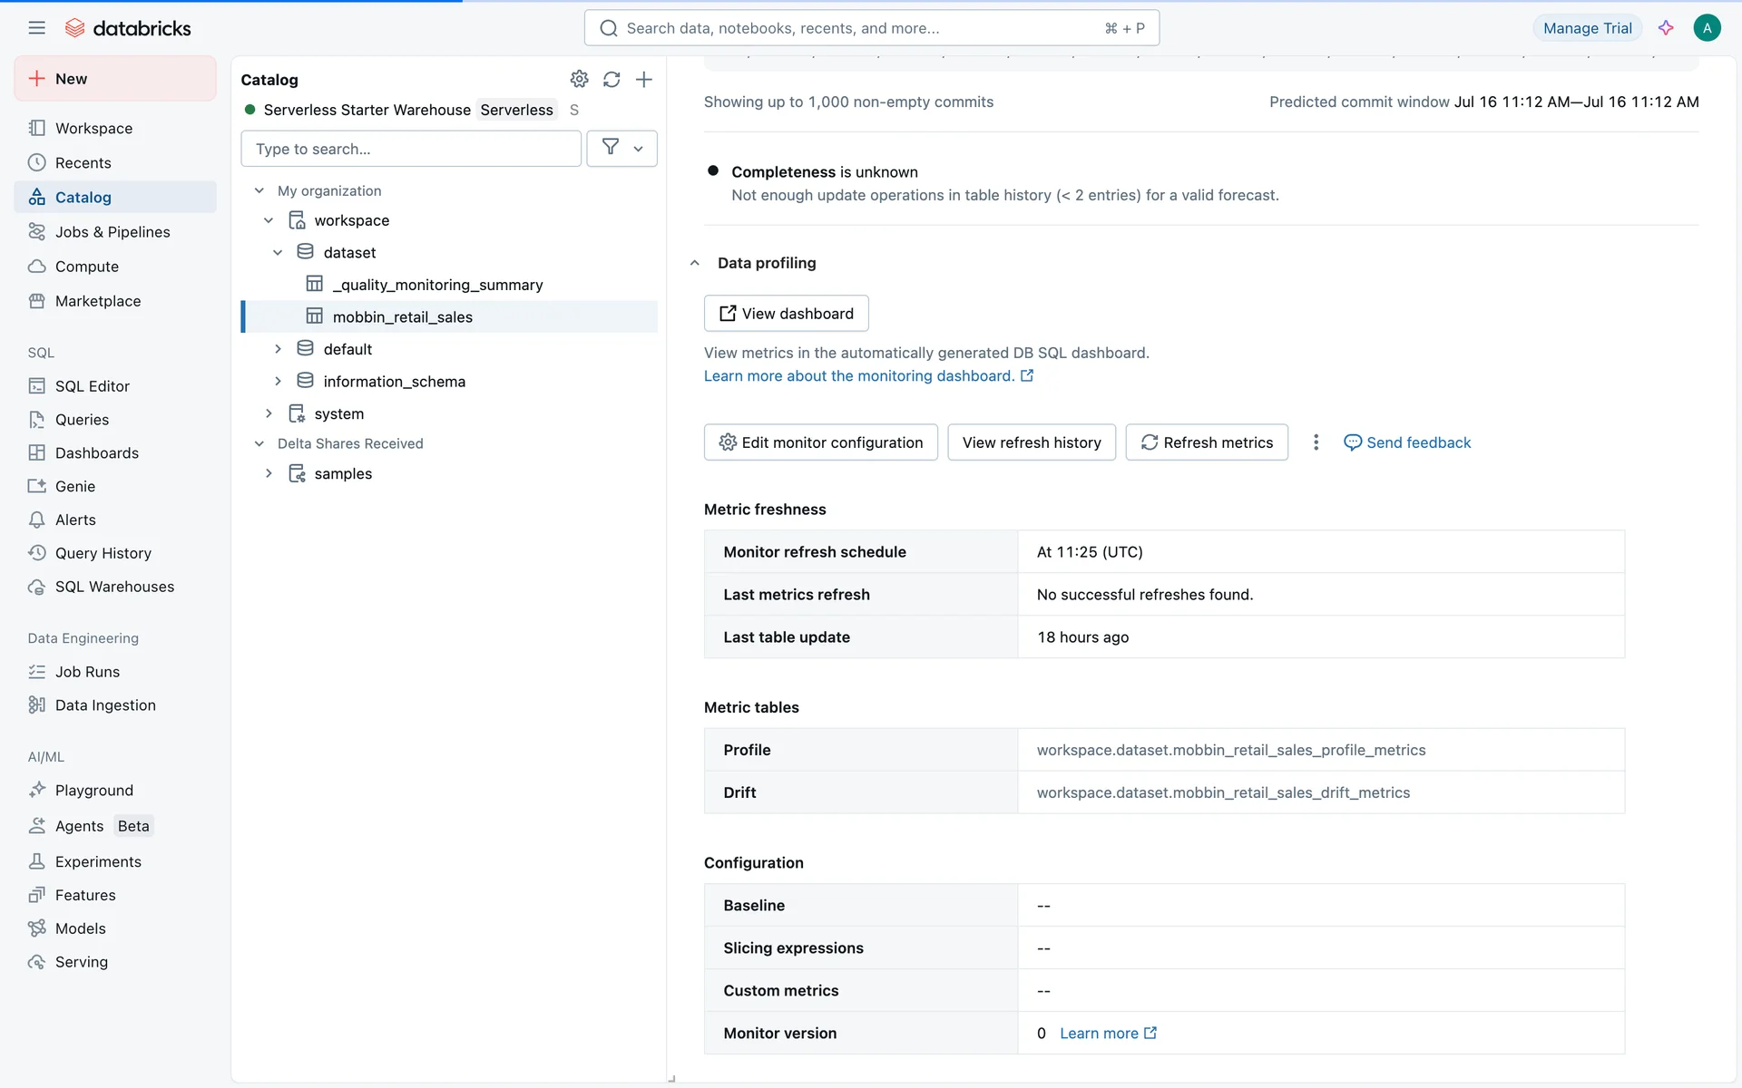Collapse the Data profiling section
The height and width of the screenshot is (1088, 1742).
695,263
